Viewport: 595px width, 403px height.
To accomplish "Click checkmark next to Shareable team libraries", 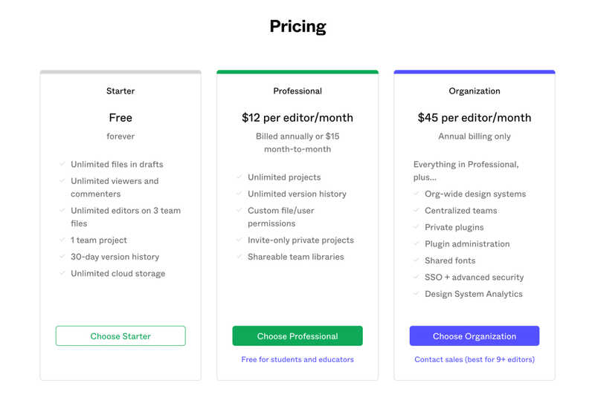I will click(239, 256).
